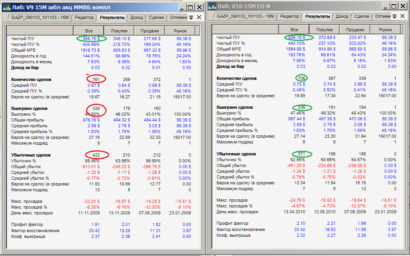Click the chart icon in the V9 window title bar
Image resolution: width=410 pixels, height=256 pixels.
tap(7, 7)
